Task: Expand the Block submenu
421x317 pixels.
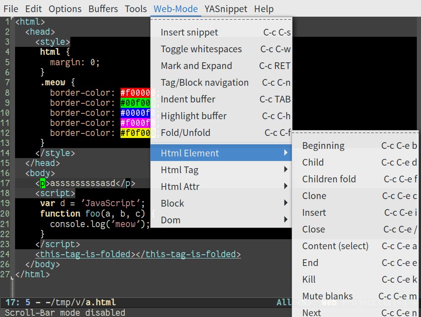Action: click(x=221, y=203)
